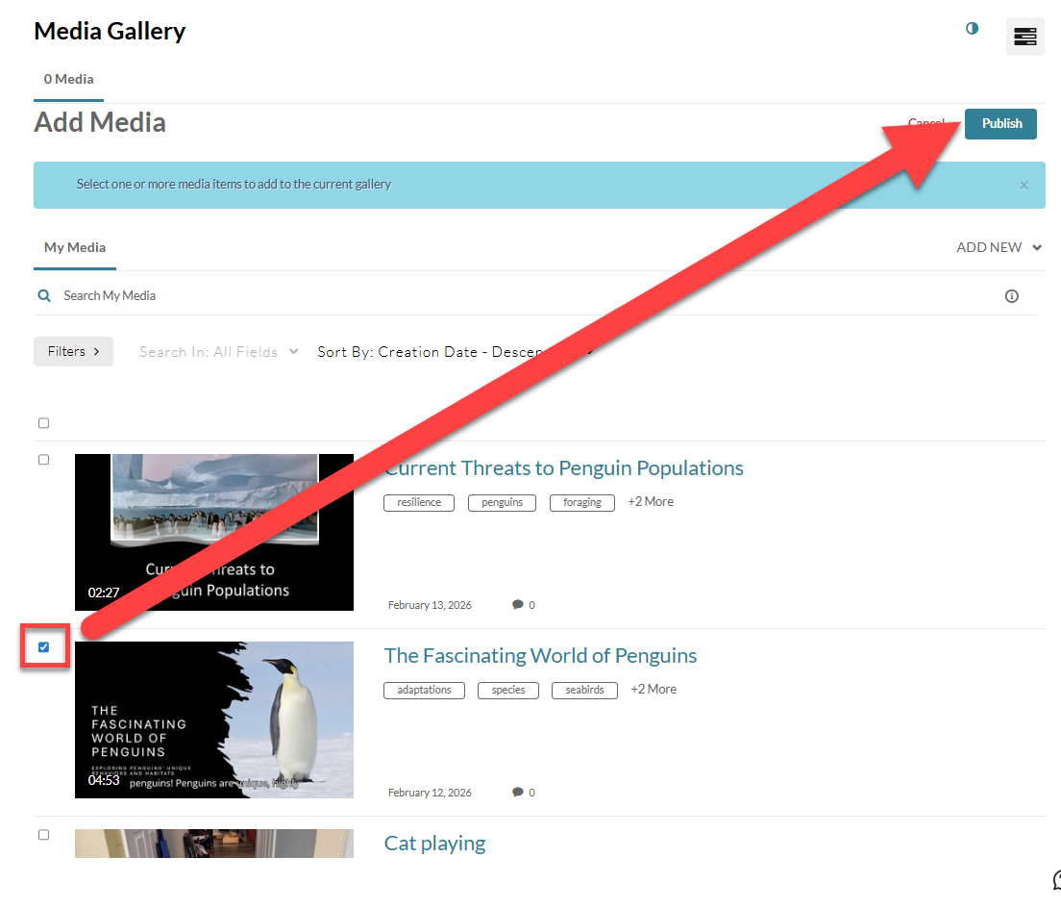Tick the select-all checkbox above list
This screenshot has width=1061, height=908.
tap(44, 423)
